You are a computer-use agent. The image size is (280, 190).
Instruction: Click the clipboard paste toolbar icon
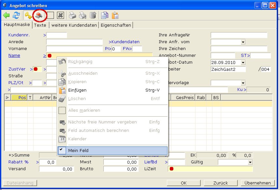click(x=115, y=15)
